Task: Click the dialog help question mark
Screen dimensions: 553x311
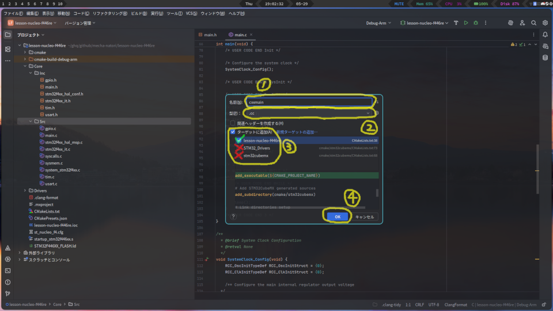Action: click(x=233, y=217)
